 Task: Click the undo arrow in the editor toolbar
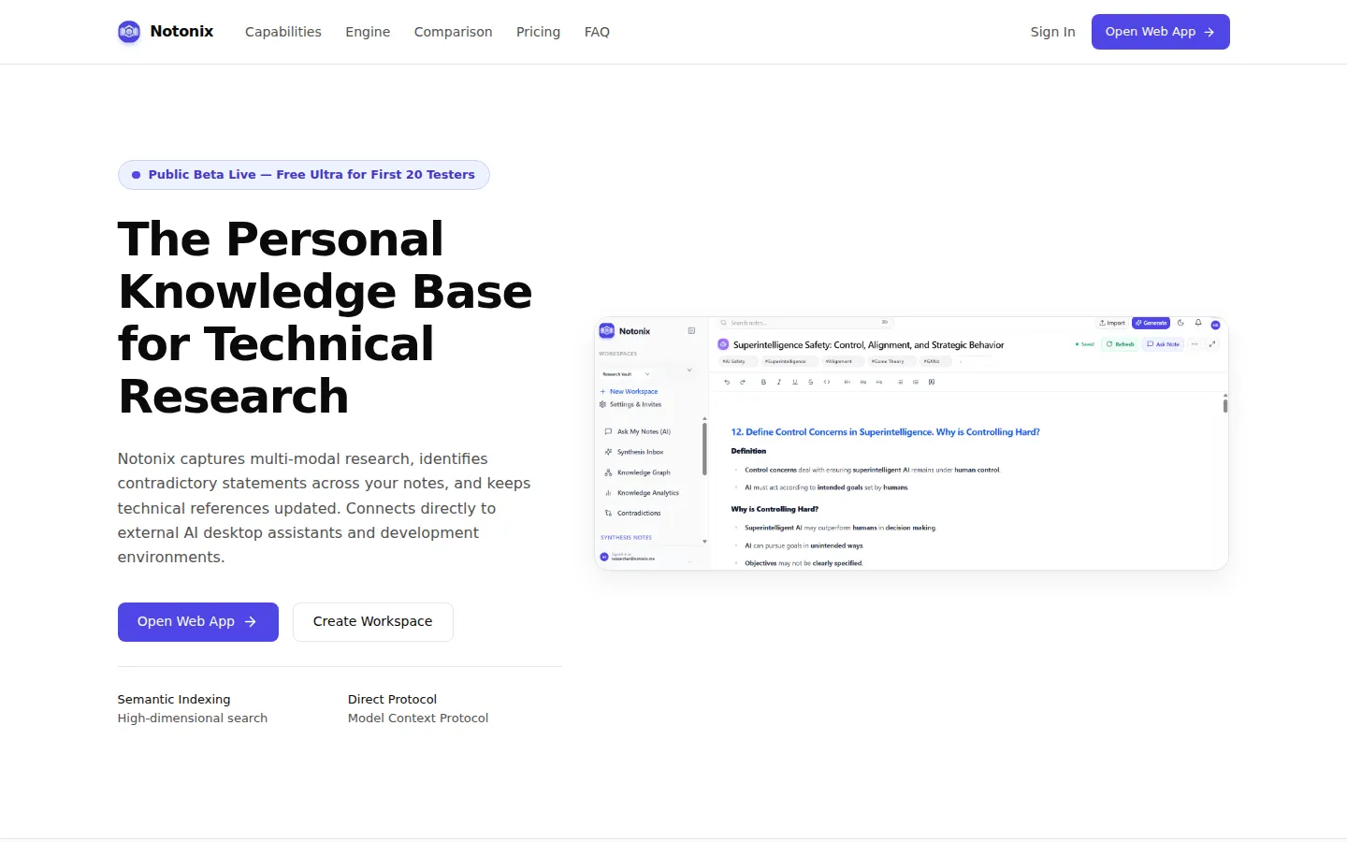click(727, 382)
